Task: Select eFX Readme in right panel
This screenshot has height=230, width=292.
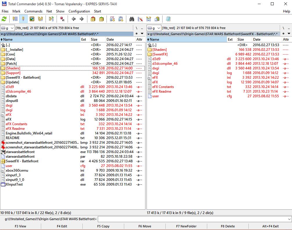Action: pyautogui.click(x=219, y=91)
